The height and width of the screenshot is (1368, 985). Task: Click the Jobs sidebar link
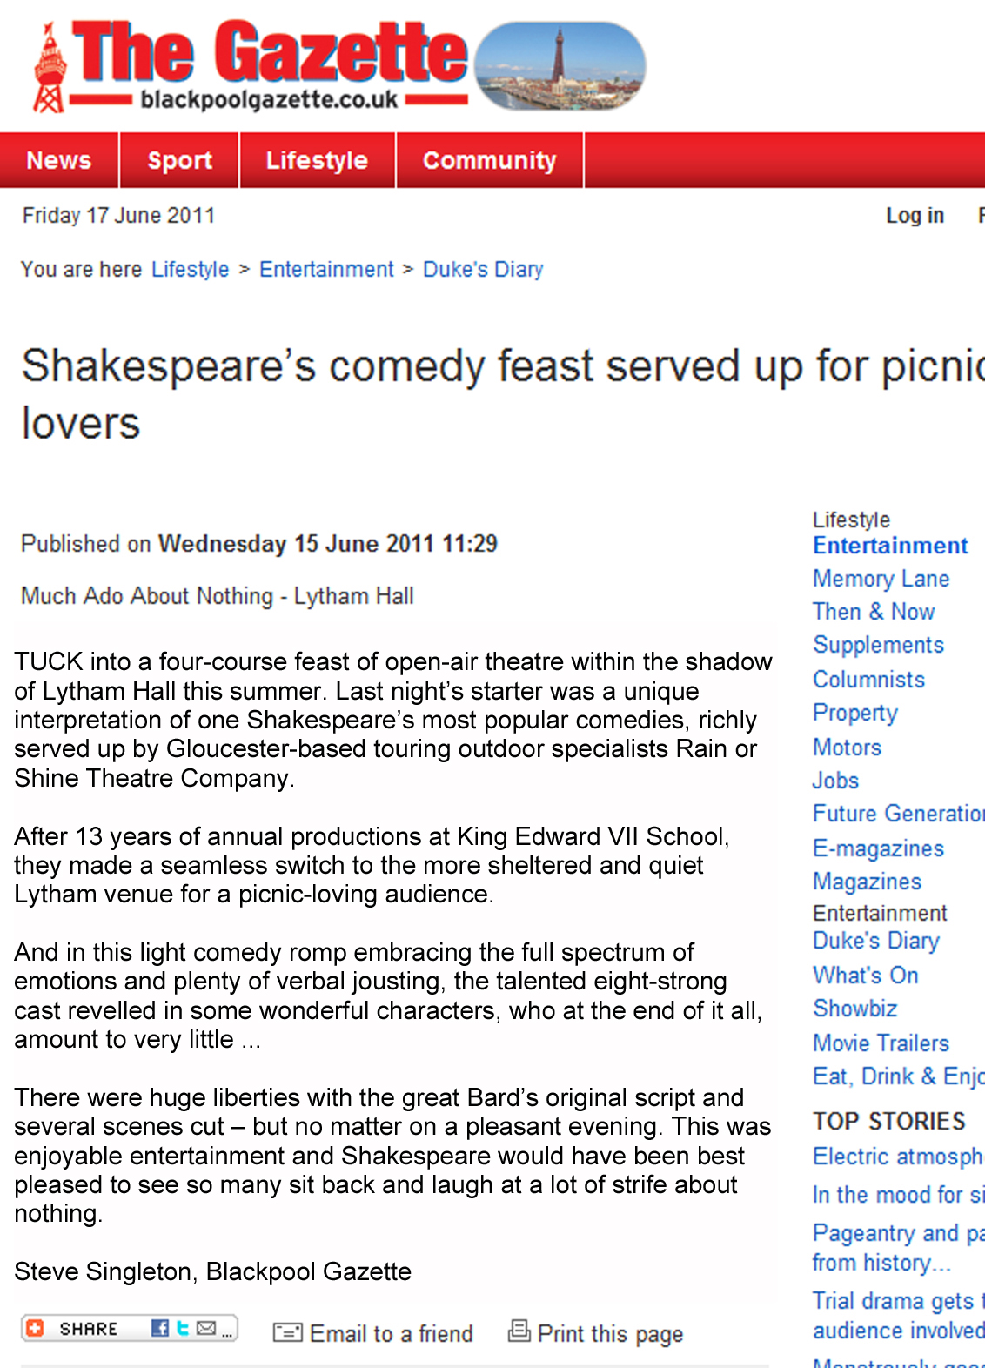(835, 781)
